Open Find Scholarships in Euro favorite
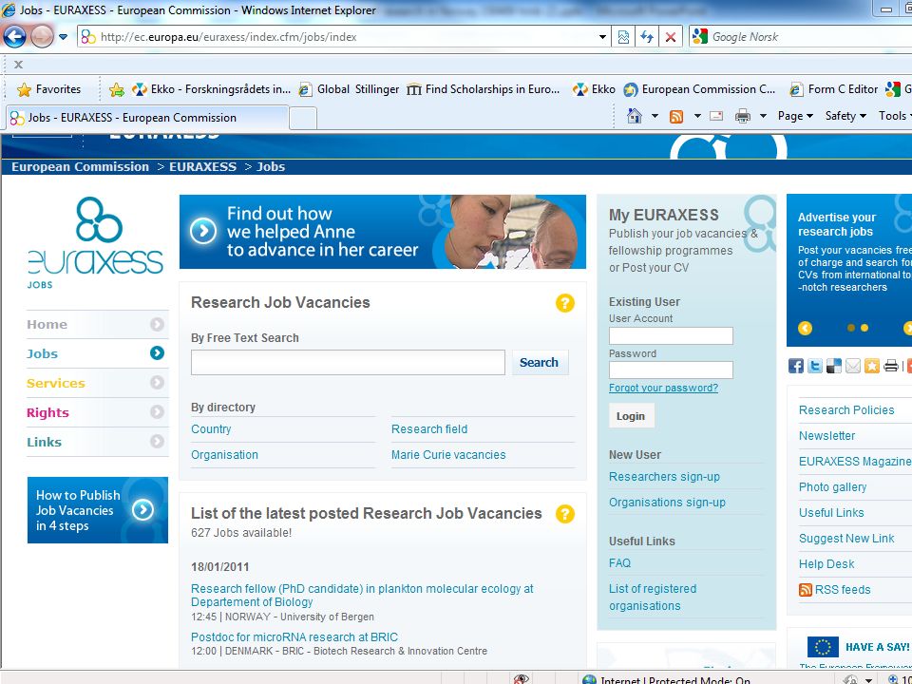Viewport: 912px width, 684px height. [484, 89]
